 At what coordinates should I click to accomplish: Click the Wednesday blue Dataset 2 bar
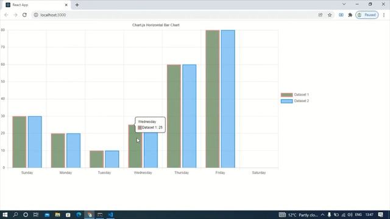(151, 150)
